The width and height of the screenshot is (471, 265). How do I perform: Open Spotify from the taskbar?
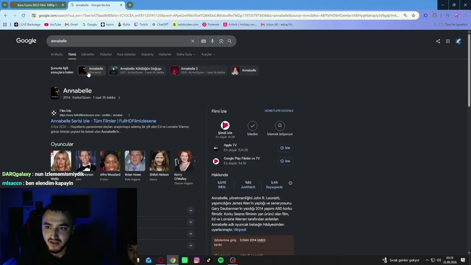click(221, 260)
